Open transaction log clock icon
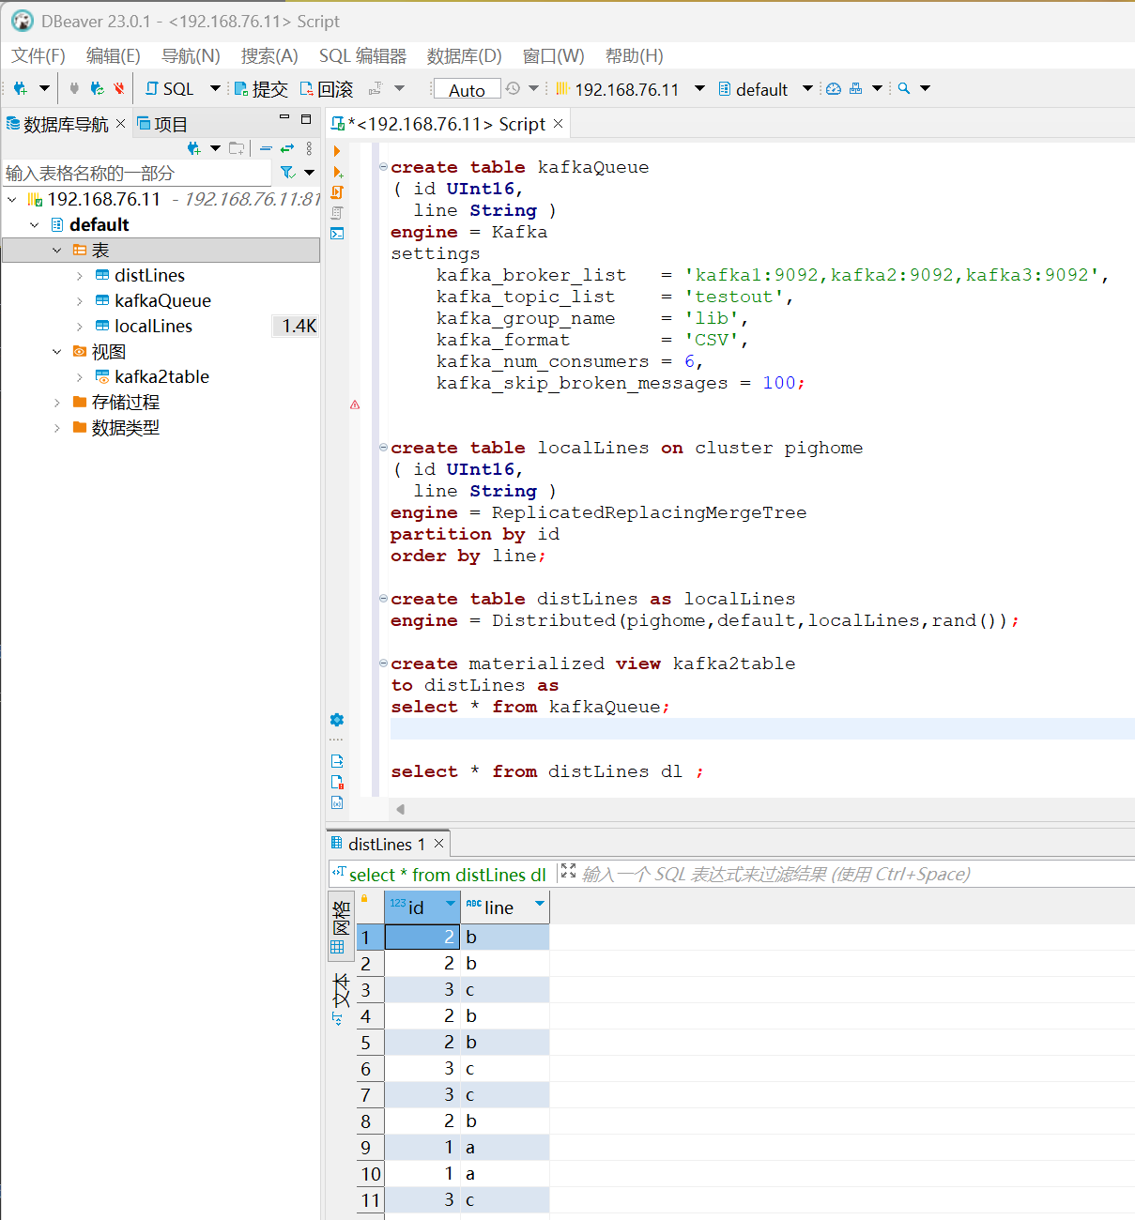Image resolution: width=1135 pixels, height=1220 pixels. coord(513,88)
